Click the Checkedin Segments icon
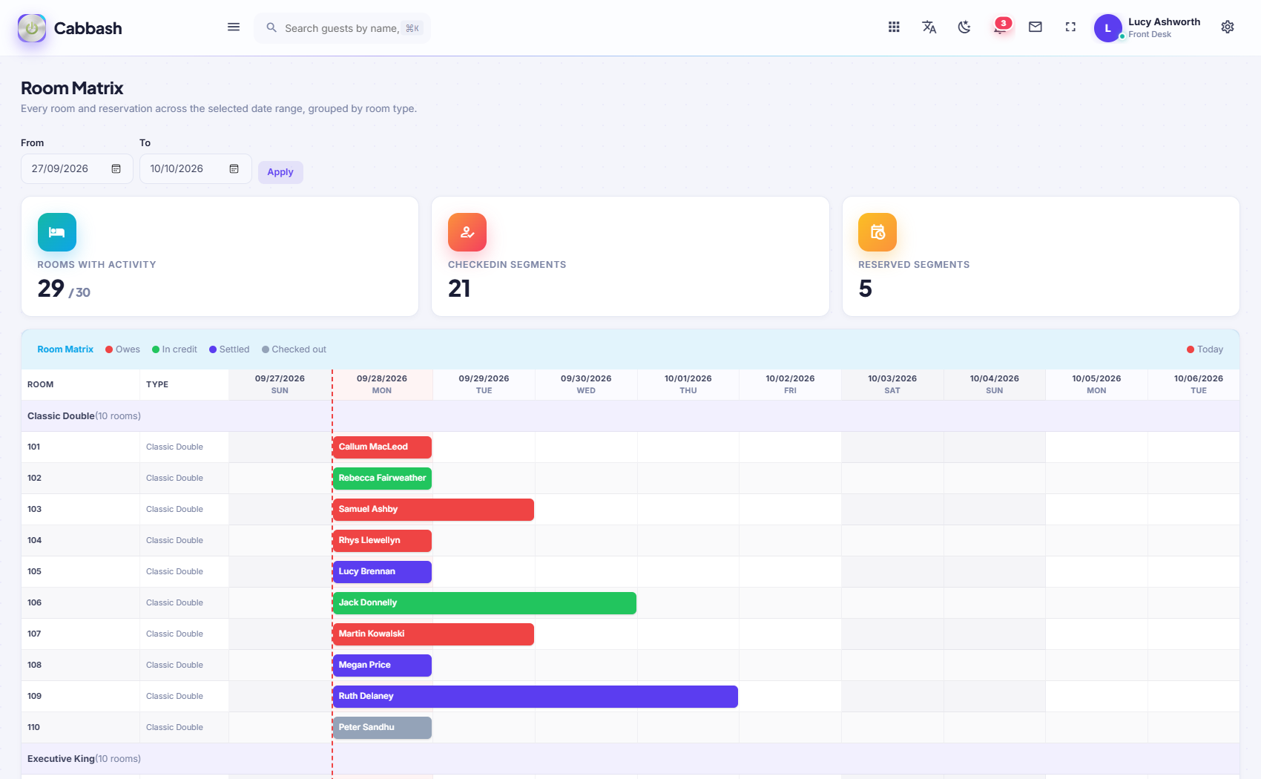 point(467,232)
